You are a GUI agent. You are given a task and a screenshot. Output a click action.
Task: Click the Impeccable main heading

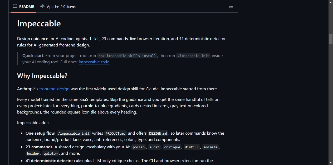click(x=39, y=23)
